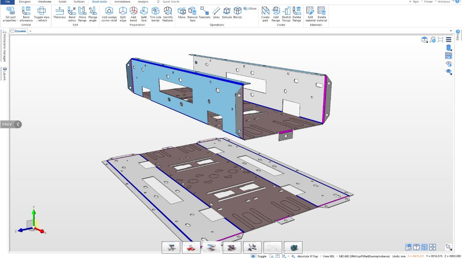Click the Set part properties icon
This screenshot has width=462, height=258.
tap(10, 11)
